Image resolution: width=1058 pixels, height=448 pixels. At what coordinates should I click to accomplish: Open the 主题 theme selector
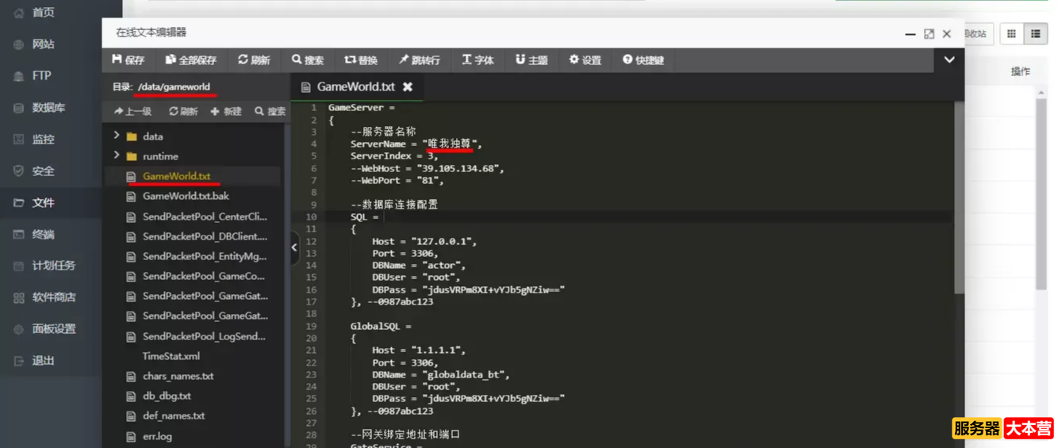(531, 59)
